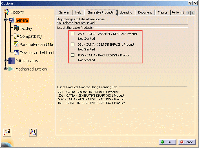
Task: Click 'IG1 - CATIA - IGES INTERFACE 1 Product' label
Action: [106, 45]
